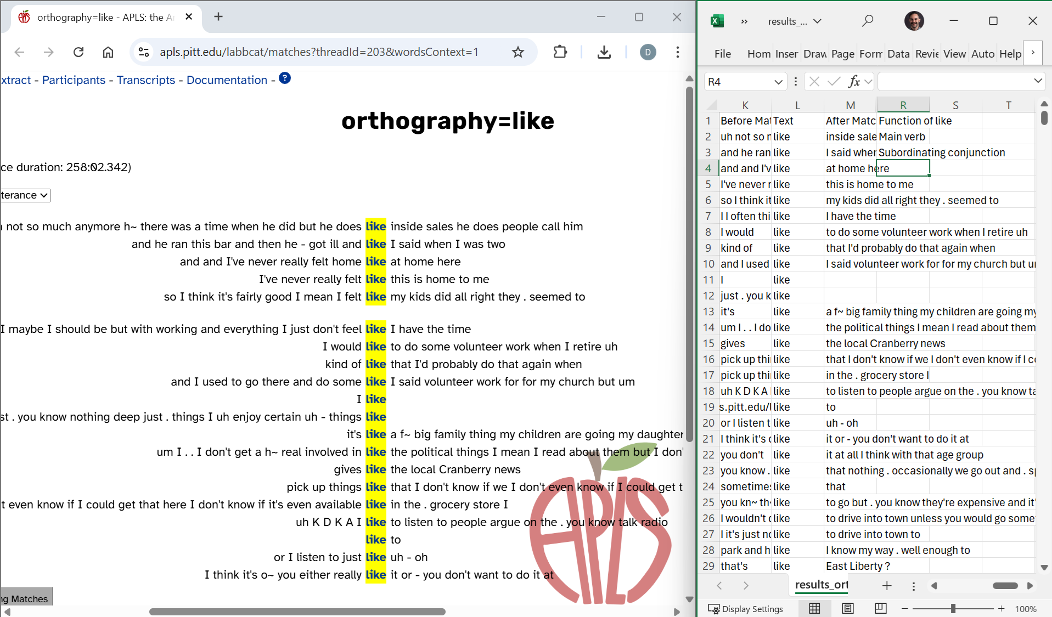
Task: Open the browser downloads icon
Action: click(x=604, y=52)
